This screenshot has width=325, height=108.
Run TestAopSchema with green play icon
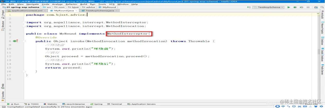(289, 7)
